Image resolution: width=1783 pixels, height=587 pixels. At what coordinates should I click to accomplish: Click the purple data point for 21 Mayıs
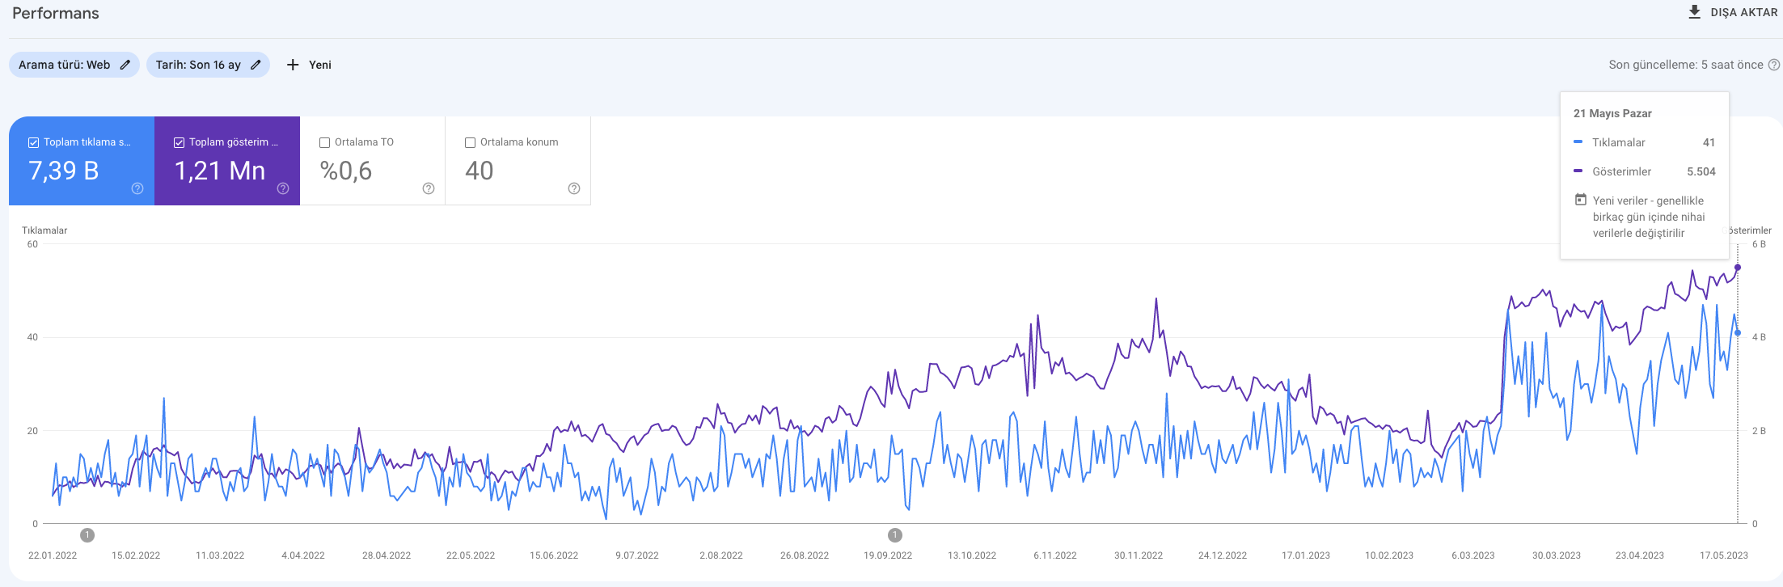(1738, 268)
